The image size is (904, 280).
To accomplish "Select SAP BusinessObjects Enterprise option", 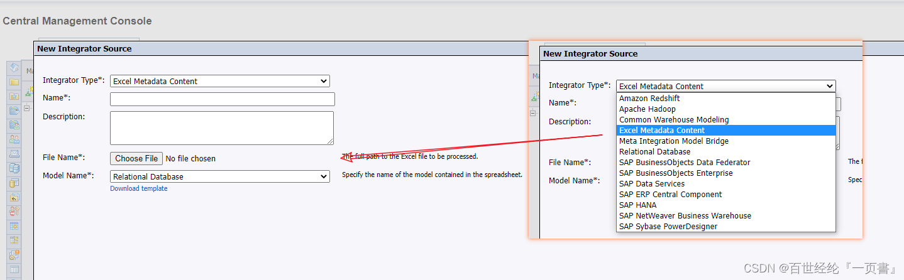I will point(726,173).
